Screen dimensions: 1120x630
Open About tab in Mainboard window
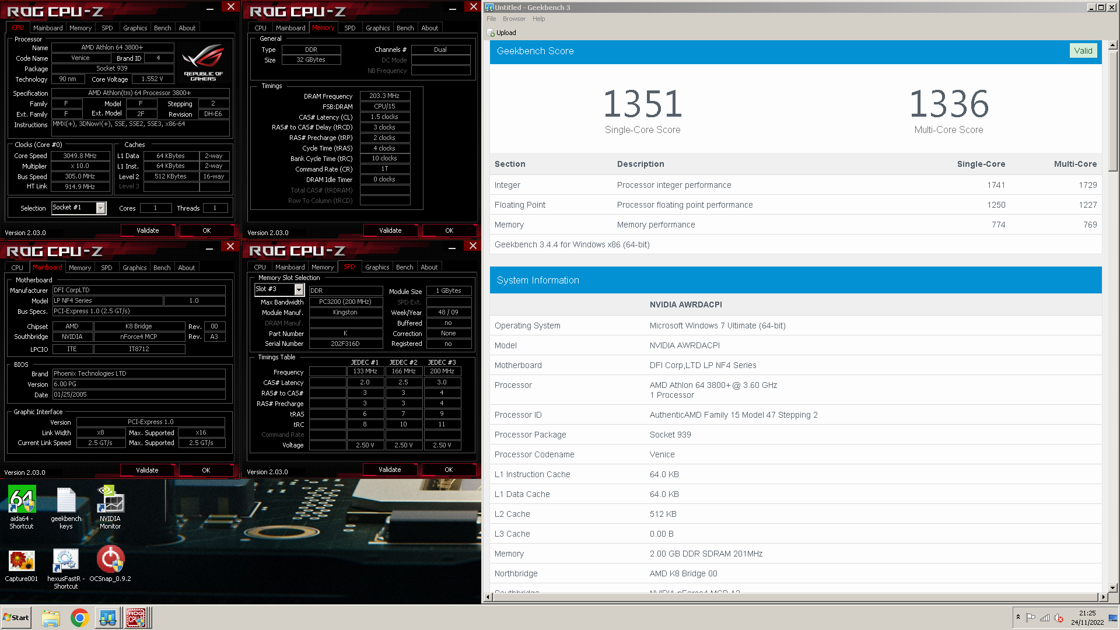(x=187, y=268)
